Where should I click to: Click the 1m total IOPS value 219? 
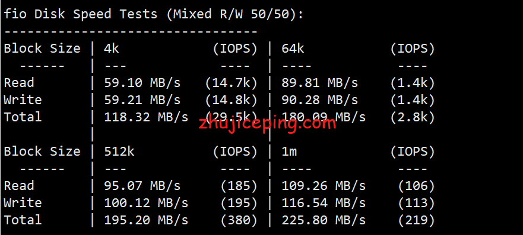417,220
